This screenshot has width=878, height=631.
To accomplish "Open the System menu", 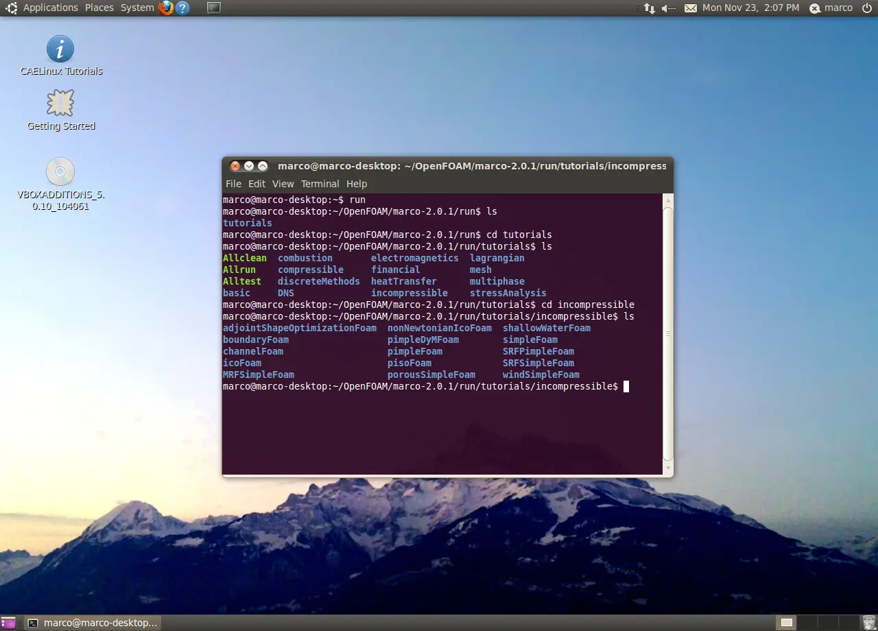I will (137, 8).
